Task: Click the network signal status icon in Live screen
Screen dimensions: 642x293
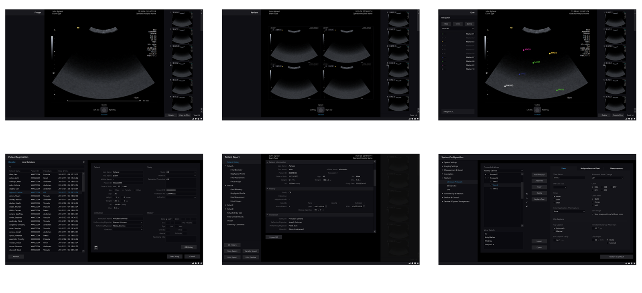Action: tap(626, 119)
